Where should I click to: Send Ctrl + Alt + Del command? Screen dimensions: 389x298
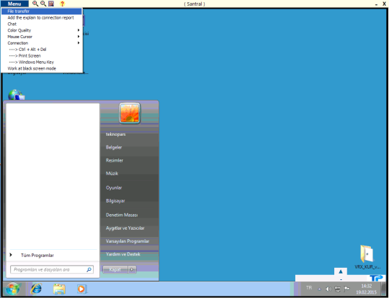point(42,50)
